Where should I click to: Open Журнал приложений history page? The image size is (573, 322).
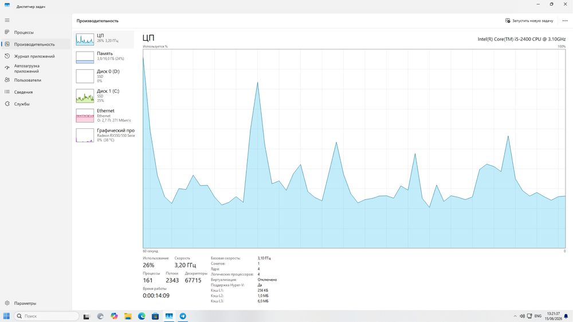point(36,56)
